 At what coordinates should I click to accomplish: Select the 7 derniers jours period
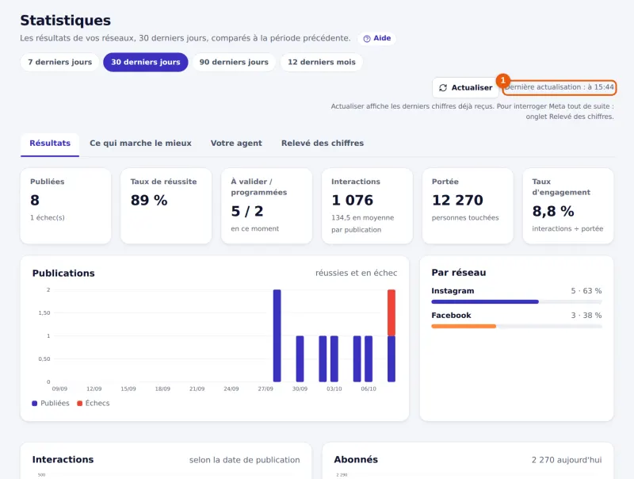pyautogui.click(x=60, y=63)
